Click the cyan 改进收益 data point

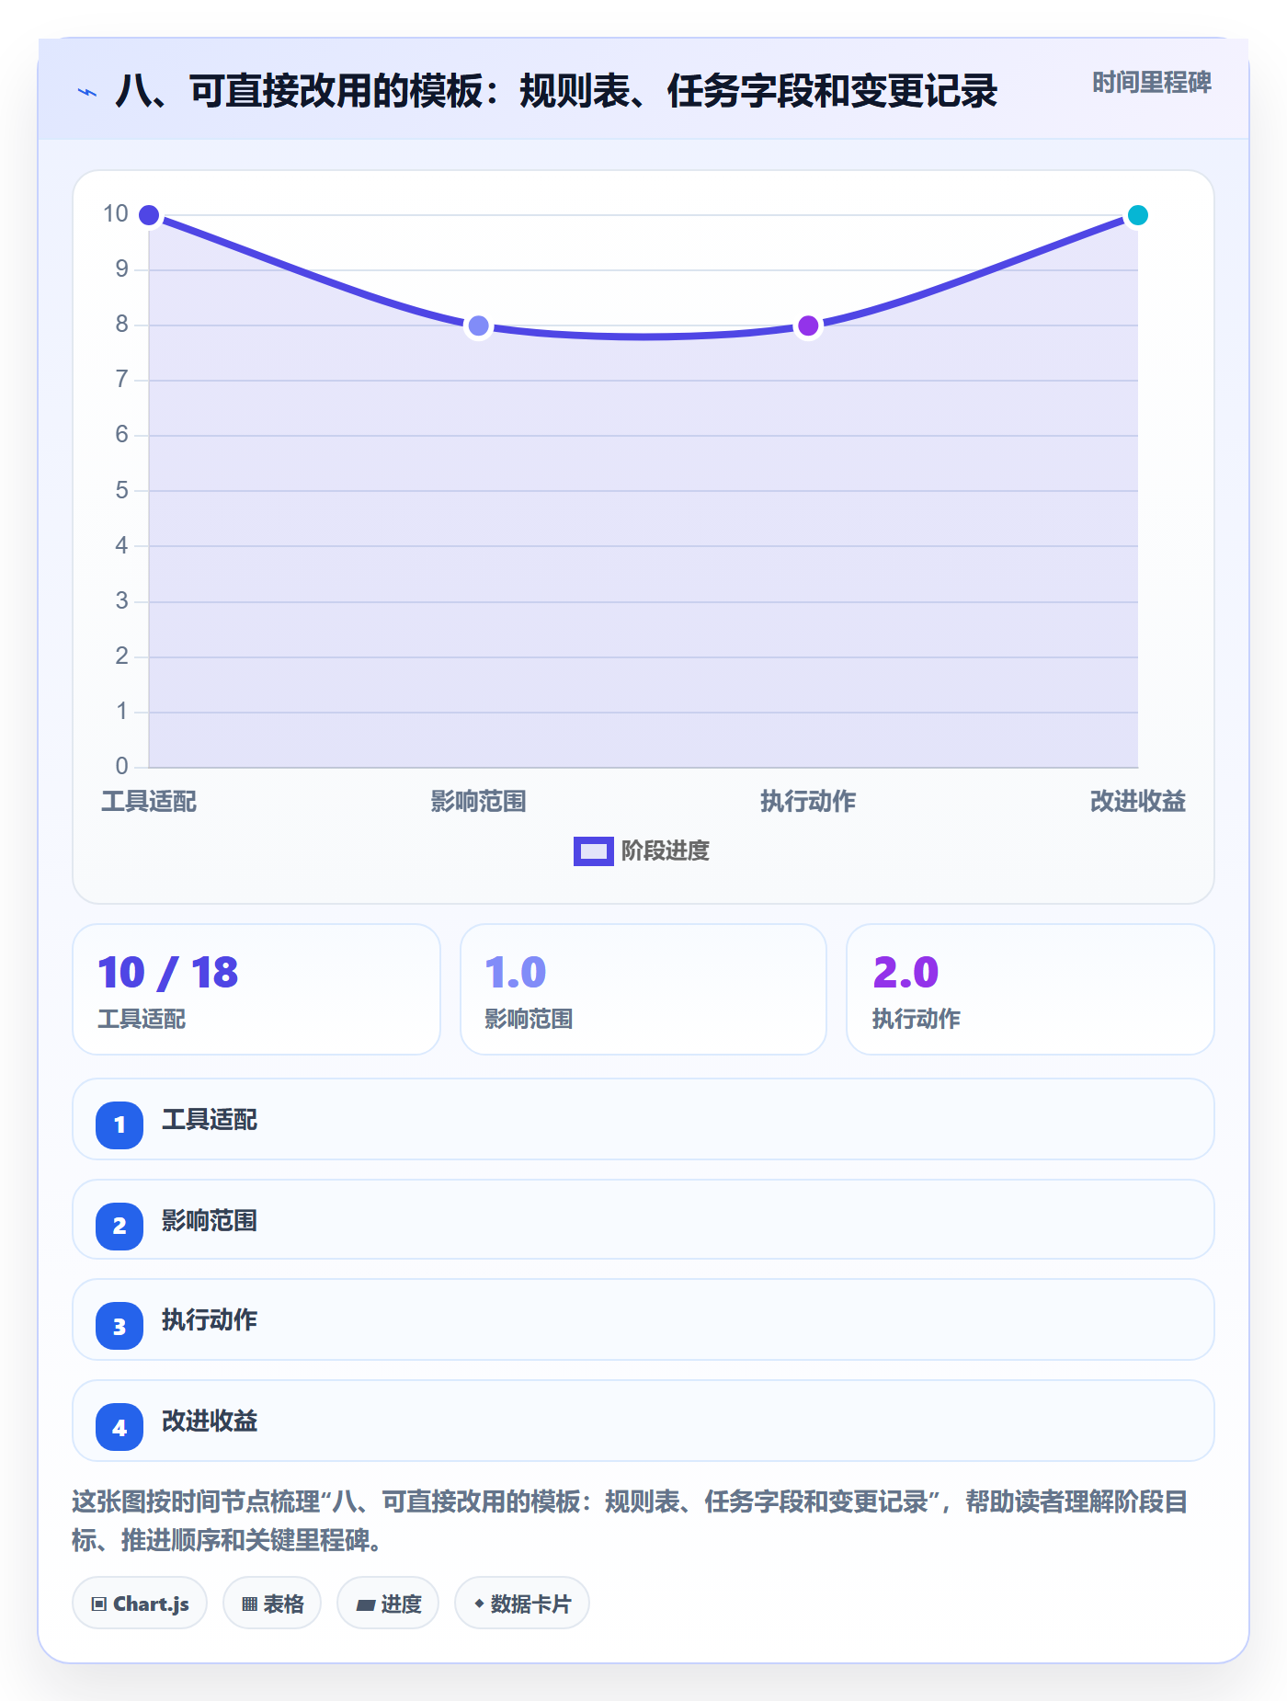1138,215
